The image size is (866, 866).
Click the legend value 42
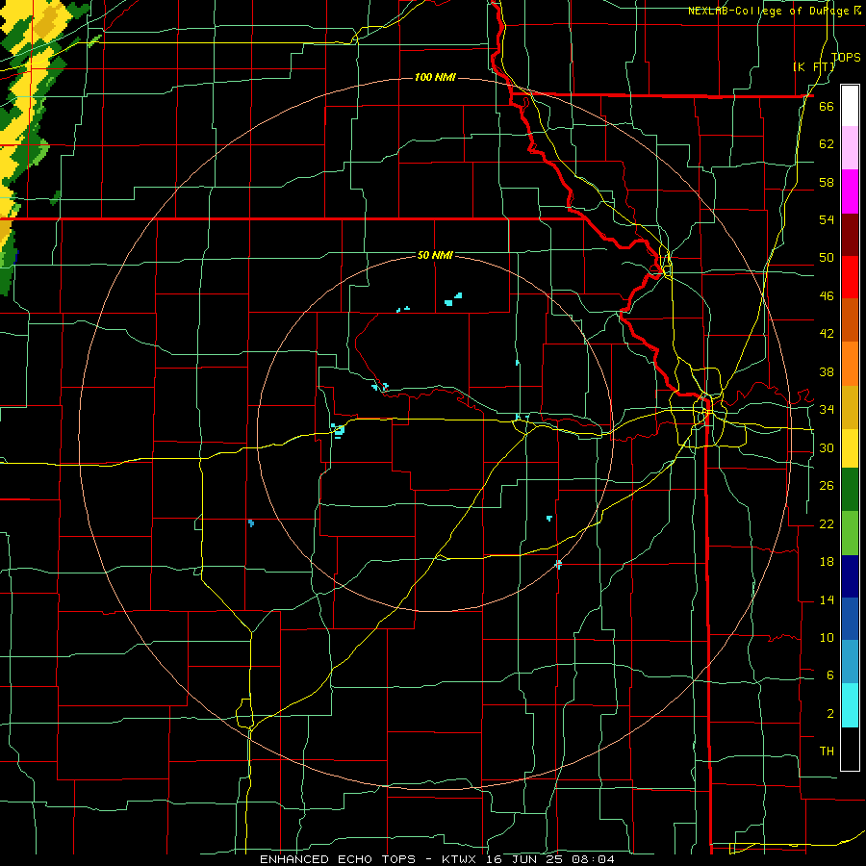coord(827,334)
